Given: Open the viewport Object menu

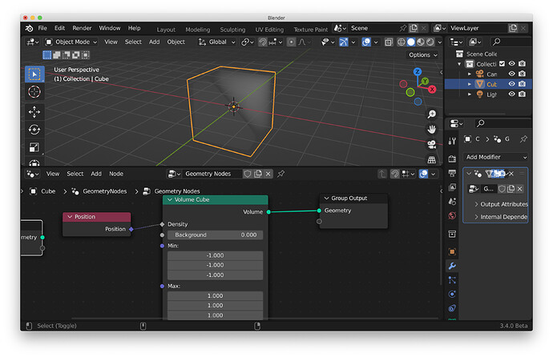Looking at the screenshot, I should [x=176, y=42].
